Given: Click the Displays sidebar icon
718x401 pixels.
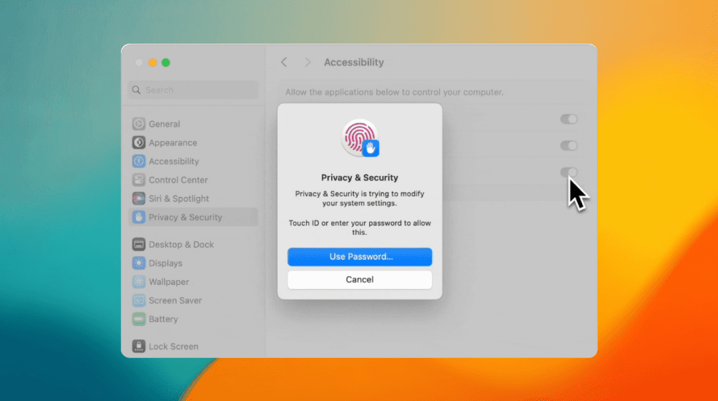Looking at the screenshot, I should [x=139, y=263].
